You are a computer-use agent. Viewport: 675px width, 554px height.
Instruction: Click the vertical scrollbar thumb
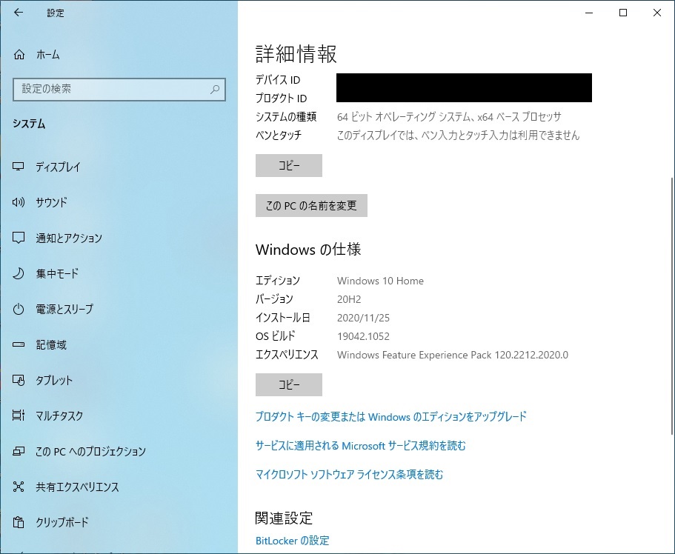click(671, 306)
